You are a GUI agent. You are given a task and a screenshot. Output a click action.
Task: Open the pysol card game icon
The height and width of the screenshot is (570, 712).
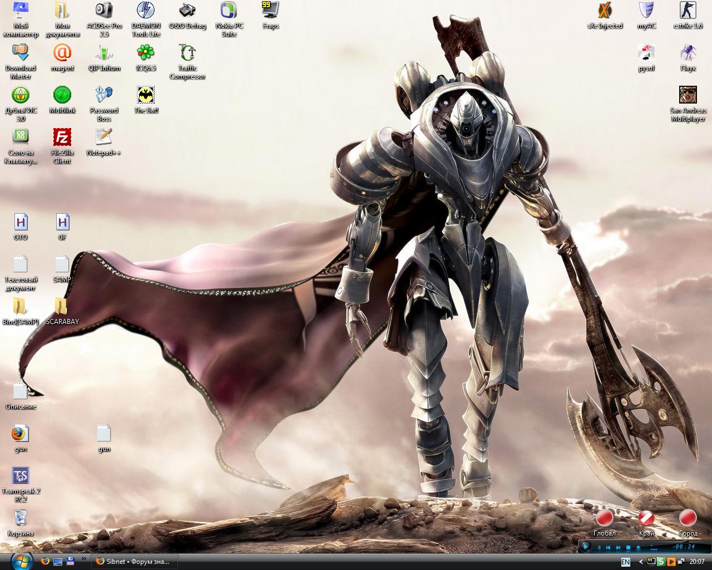click(x=646, y=57)
